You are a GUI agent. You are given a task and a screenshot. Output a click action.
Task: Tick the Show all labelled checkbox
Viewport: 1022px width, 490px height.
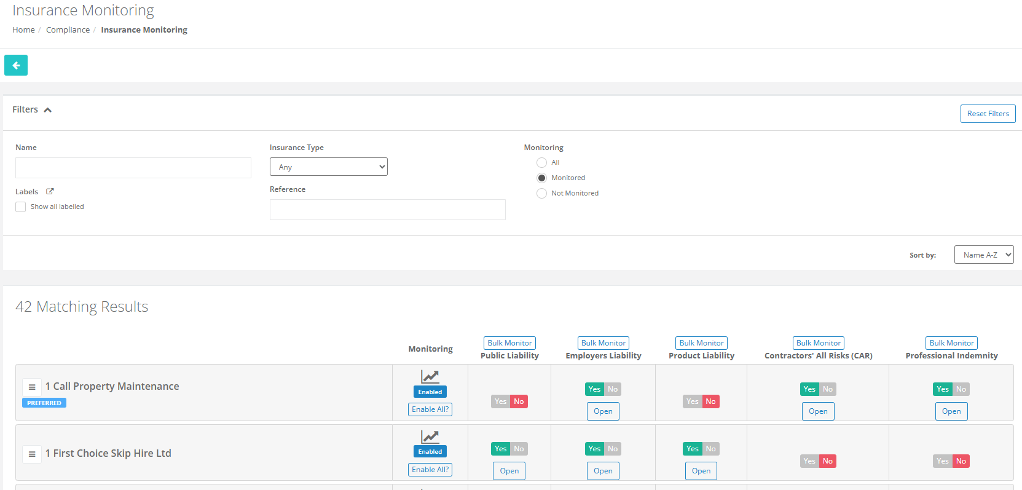[21, 207]
